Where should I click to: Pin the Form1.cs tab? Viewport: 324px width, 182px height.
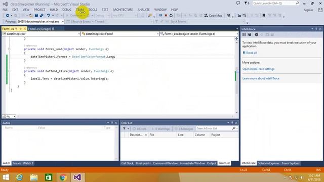coord(16,29)
